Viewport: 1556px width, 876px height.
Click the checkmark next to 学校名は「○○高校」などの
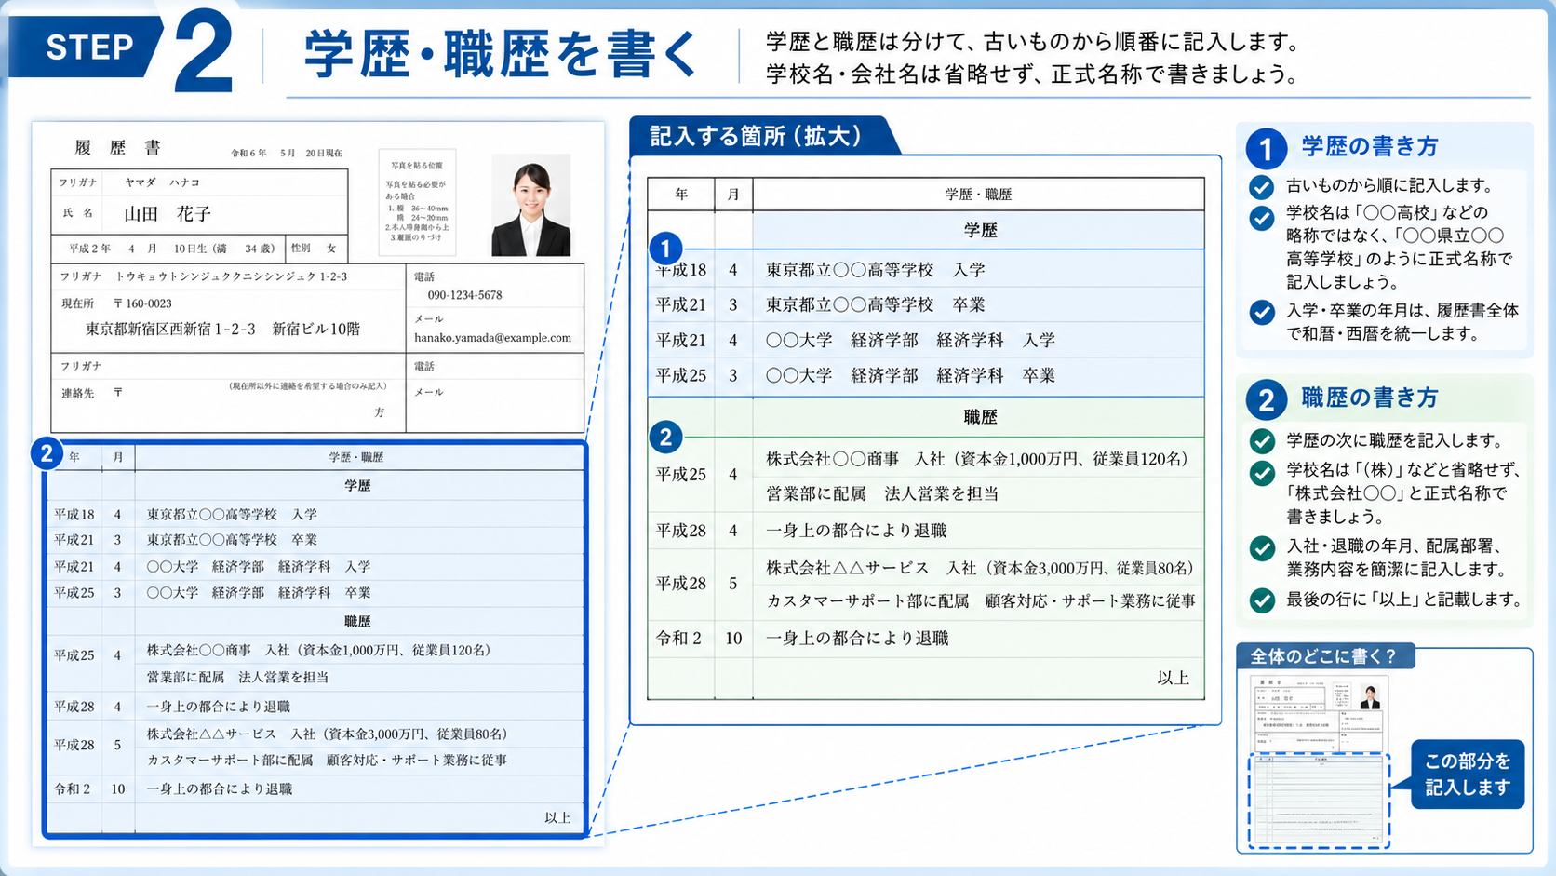[1261, 218]
